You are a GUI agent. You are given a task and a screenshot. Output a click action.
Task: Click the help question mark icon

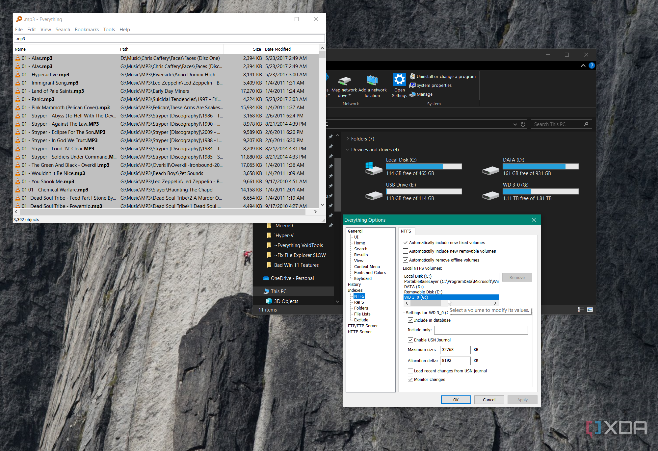click(592, 65)
